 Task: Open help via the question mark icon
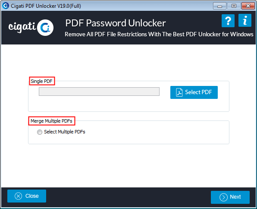pyautogui.click(x=228, y=21)
